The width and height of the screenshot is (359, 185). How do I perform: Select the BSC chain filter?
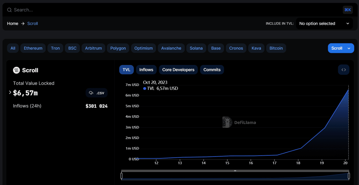click(72, 48)
